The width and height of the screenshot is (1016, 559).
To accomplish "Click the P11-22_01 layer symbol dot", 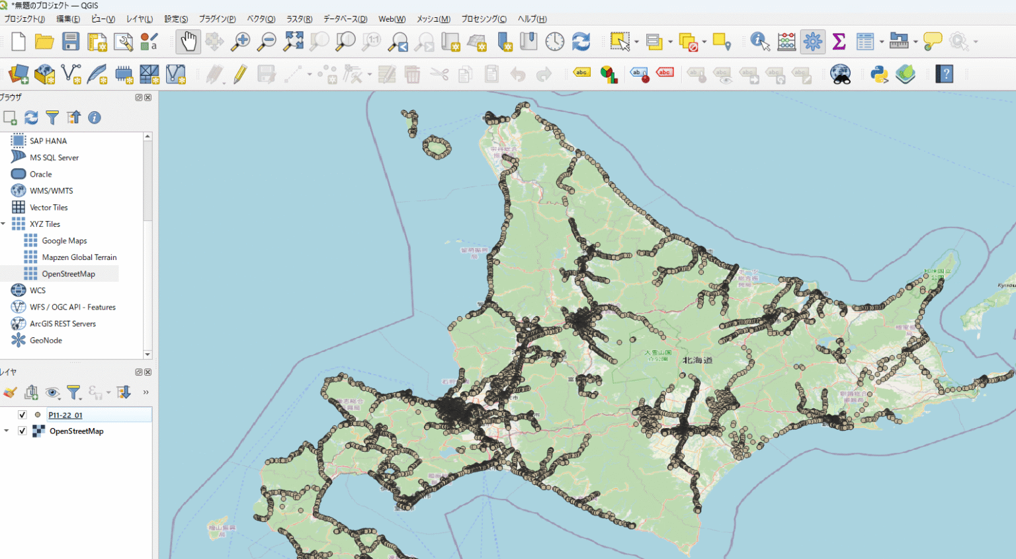I will point(38,415).
